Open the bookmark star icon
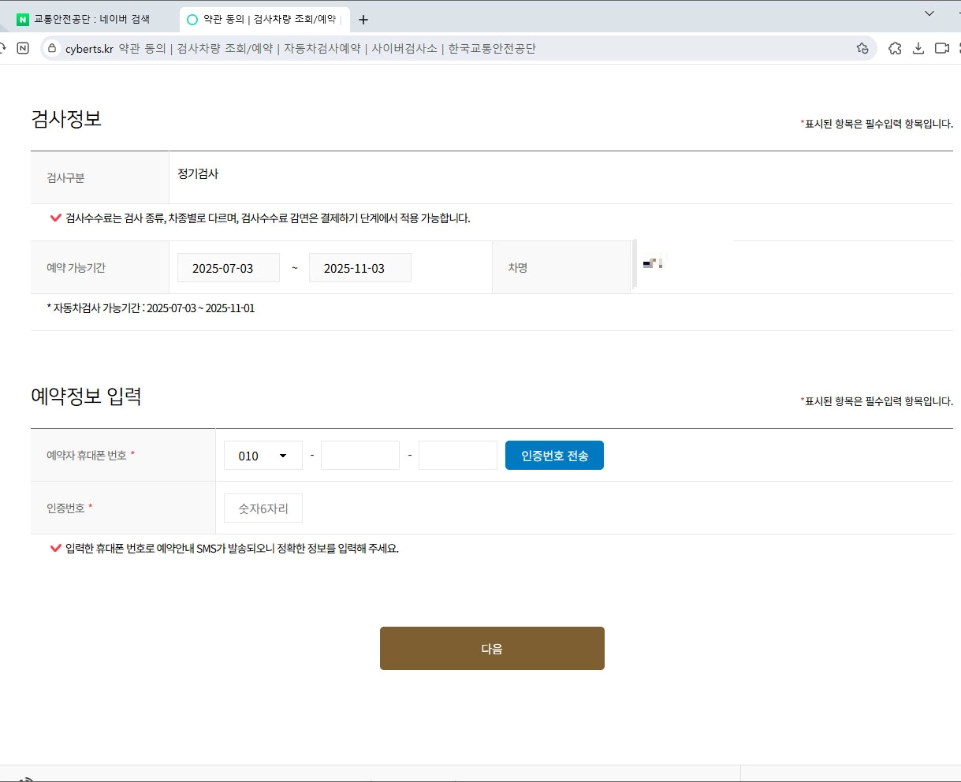 [862, 48]
